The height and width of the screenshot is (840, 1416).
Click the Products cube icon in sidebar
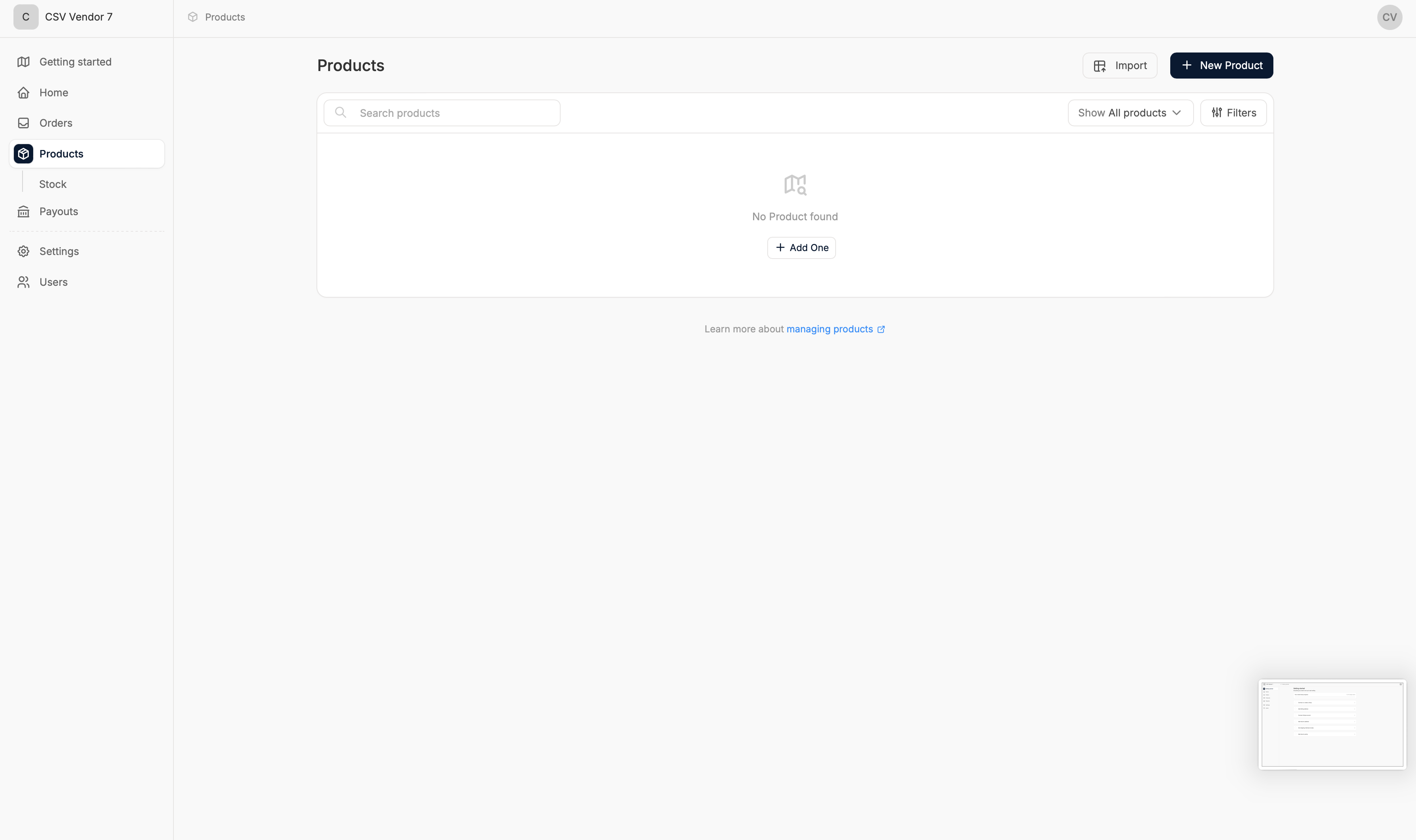tap(23, 154)
